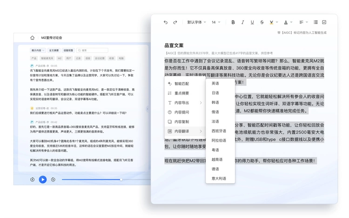Image resolution: width=349 pixels, height=218 pixels.
Task: Choose 日语 in the translation submenu
Action: 215,93
